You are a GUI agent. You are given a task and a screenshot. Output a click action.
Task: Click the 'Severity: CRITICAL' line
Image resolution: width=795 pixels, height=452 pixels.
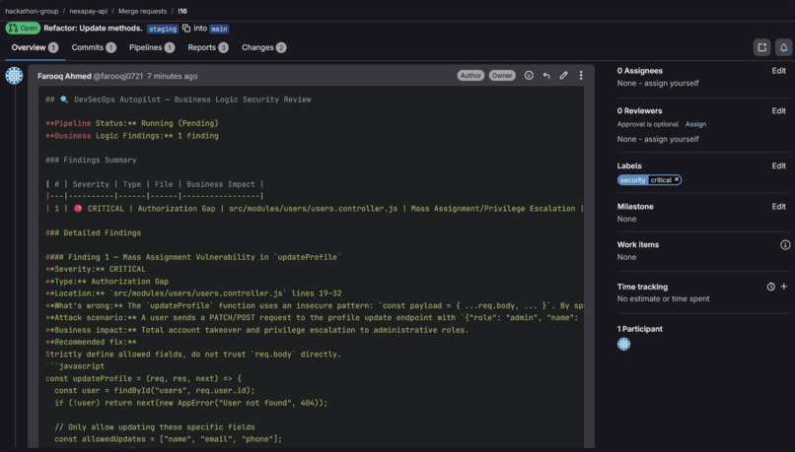96,269
